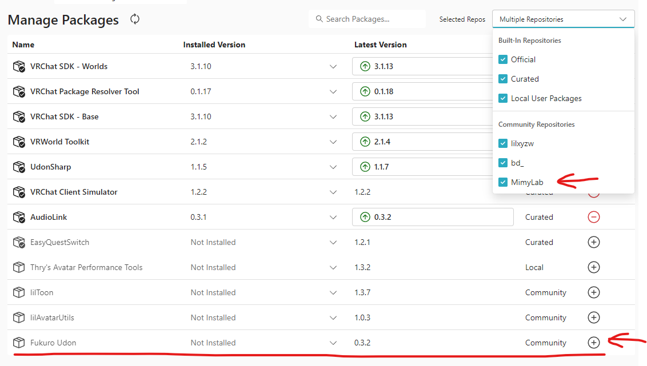Add the EasyQuestSwitch package with plus icon

[593, 242]
